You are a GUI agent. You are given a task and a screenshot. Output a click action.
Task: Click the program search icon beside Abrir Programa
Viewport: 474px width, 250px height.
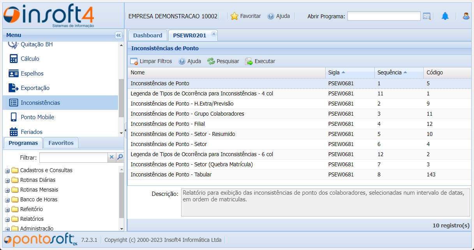point(427,16)
